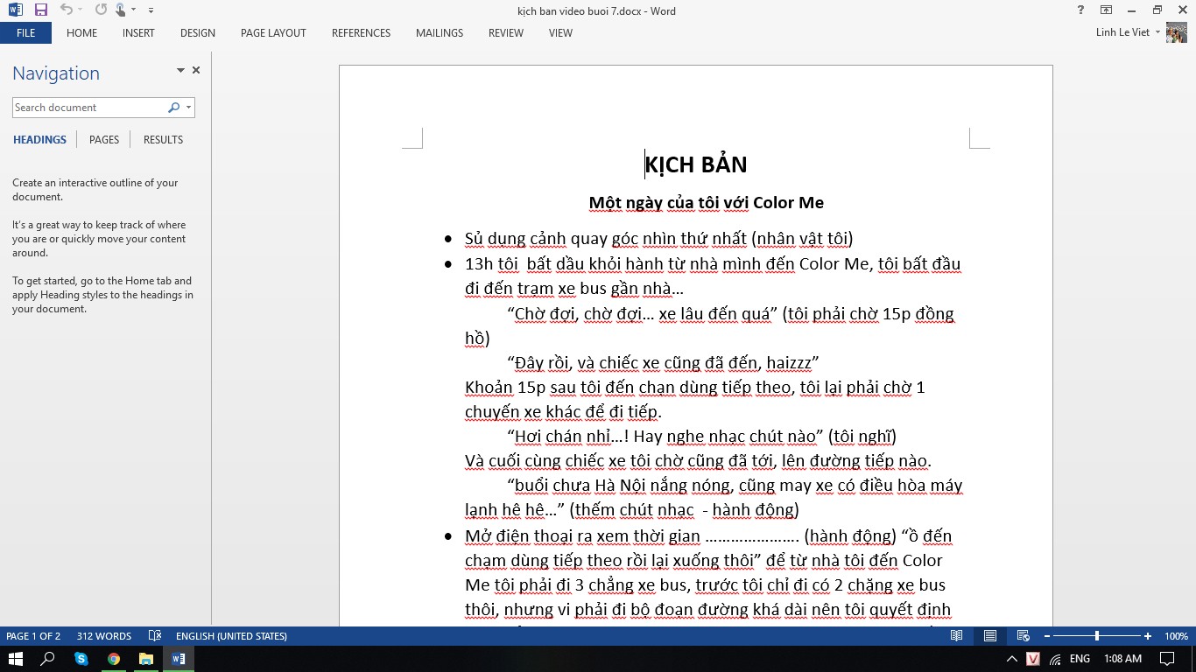Open the FILE backstage tab

[x=25, y=33]
